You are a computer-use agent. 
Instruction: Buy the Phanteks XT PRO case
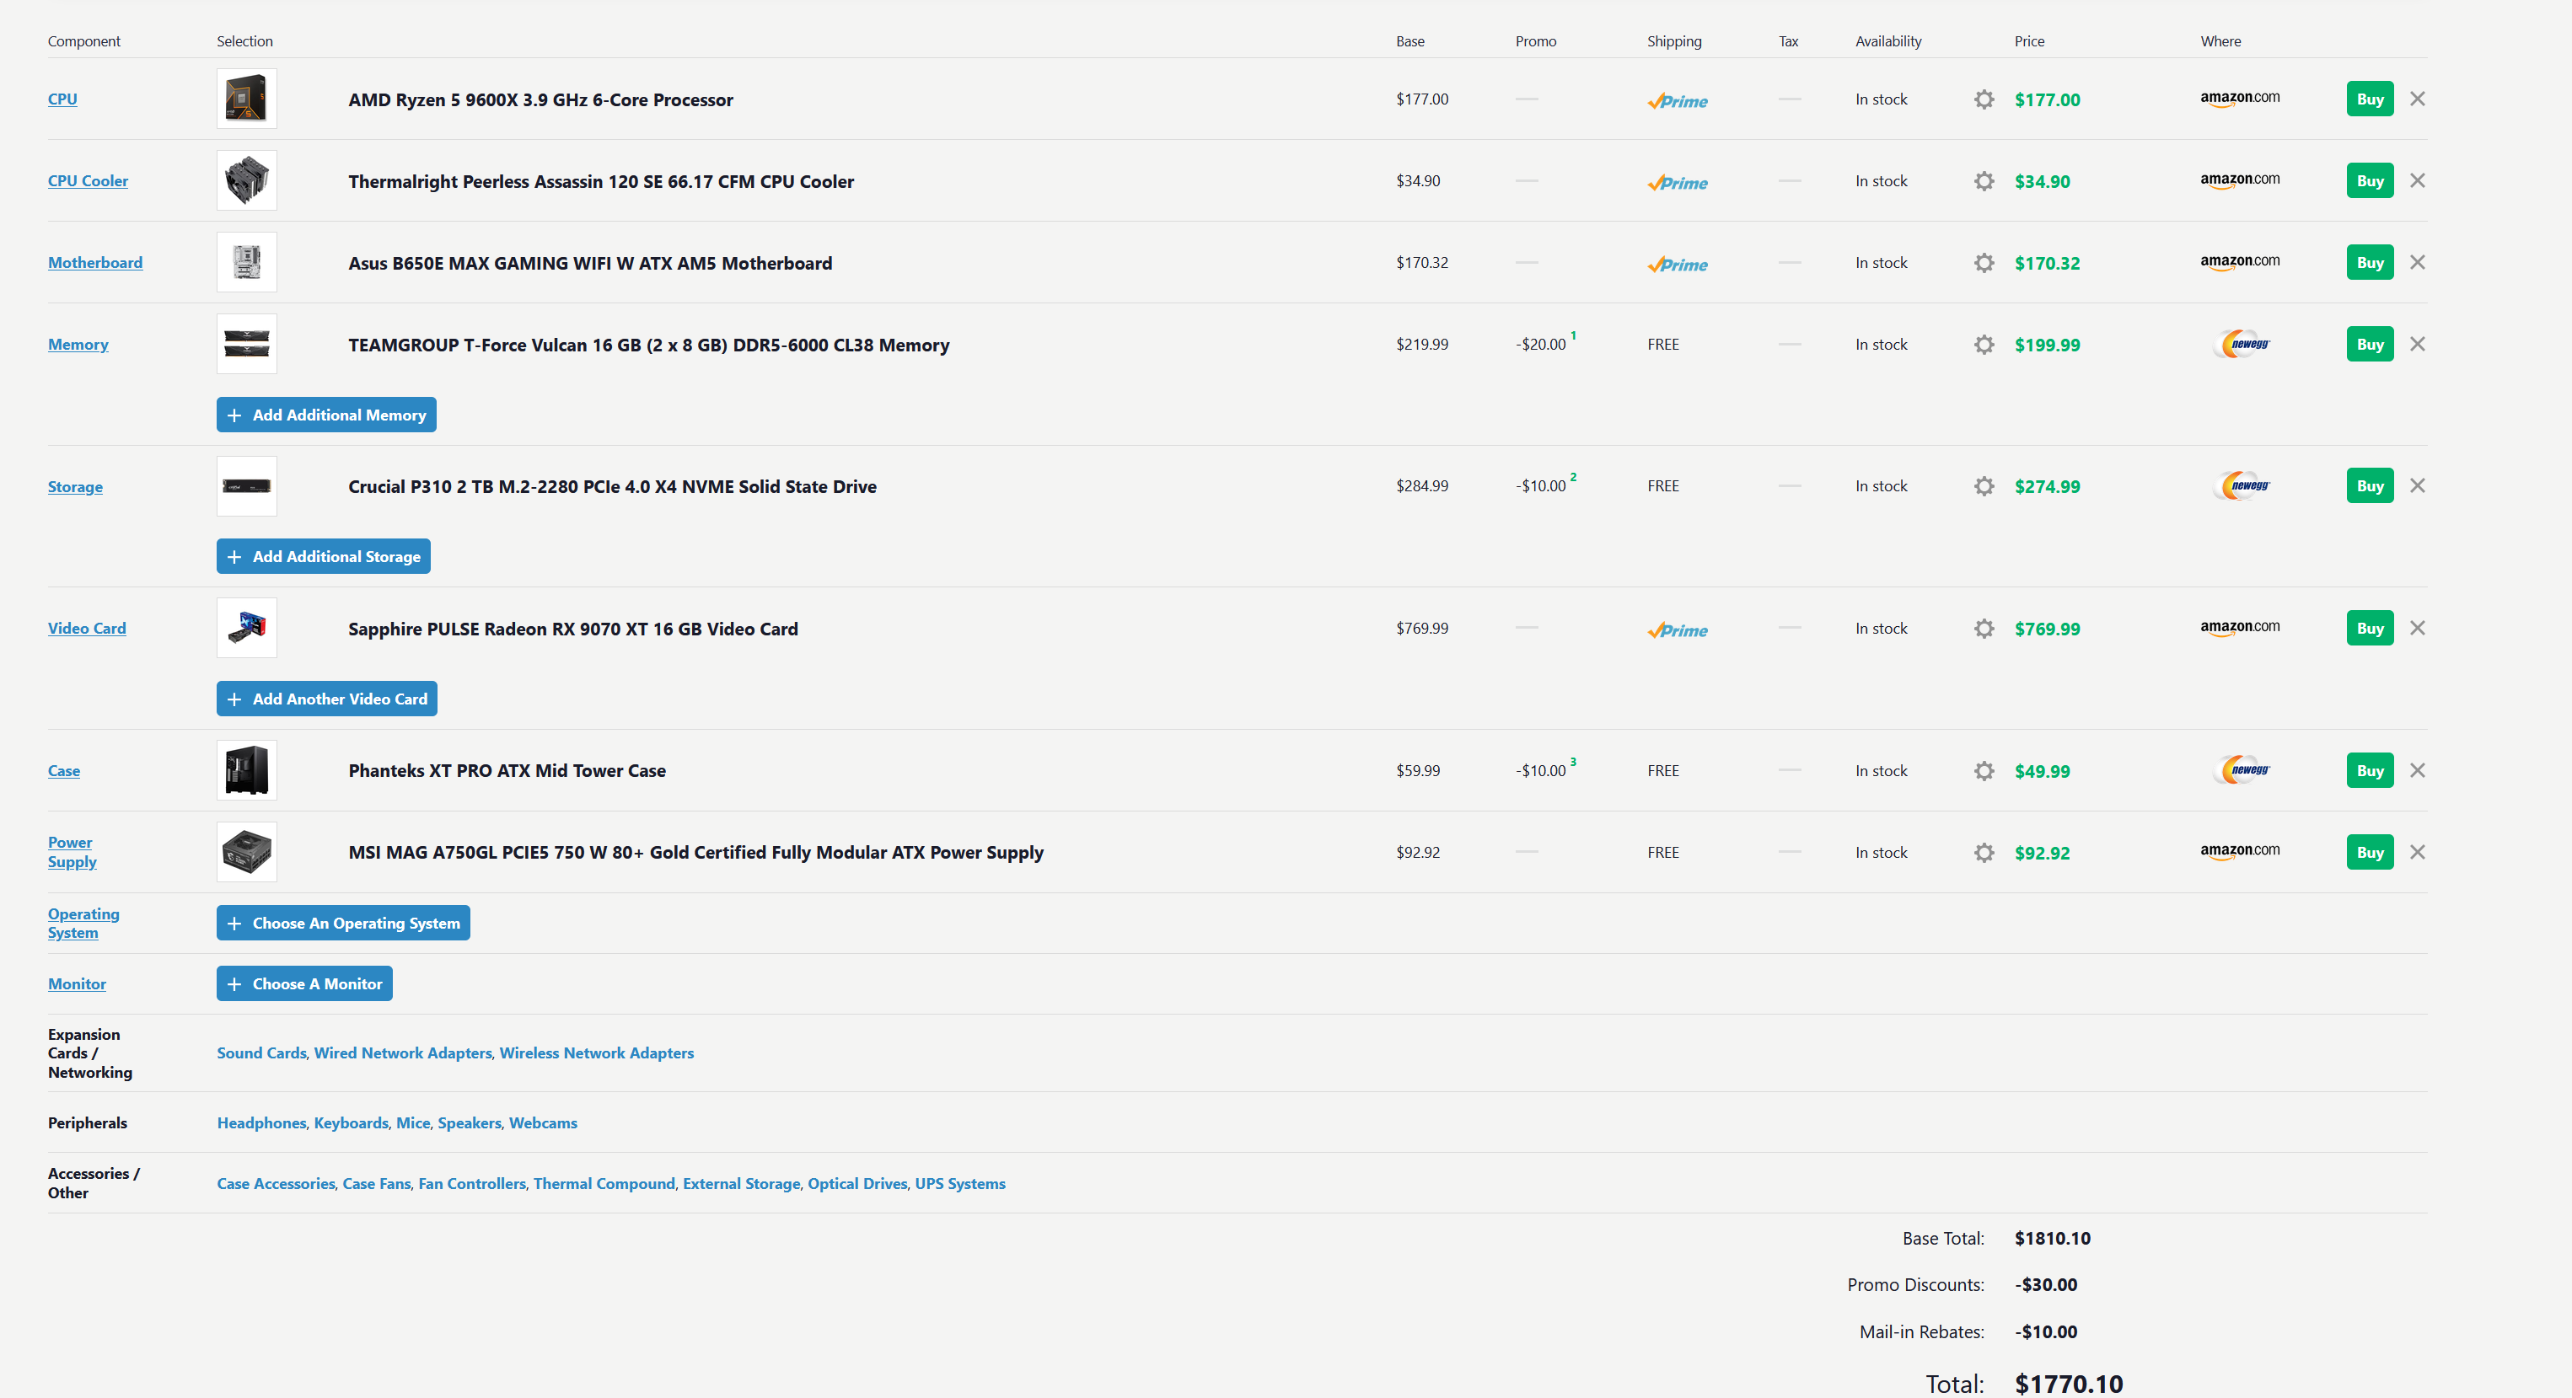pyautogui.click(x=2370, y=770)
